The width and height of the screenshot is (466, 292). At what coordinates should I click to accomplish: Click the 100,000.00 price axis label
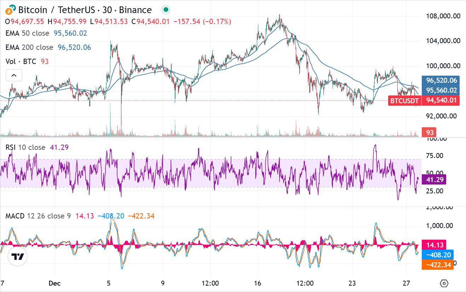(443, 66)
